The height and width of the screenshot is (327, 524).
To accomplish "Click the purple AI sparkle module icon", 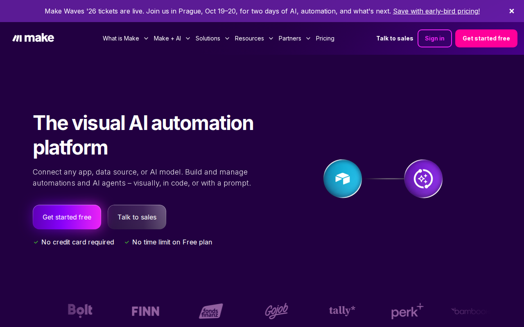I will coord(423,179).
